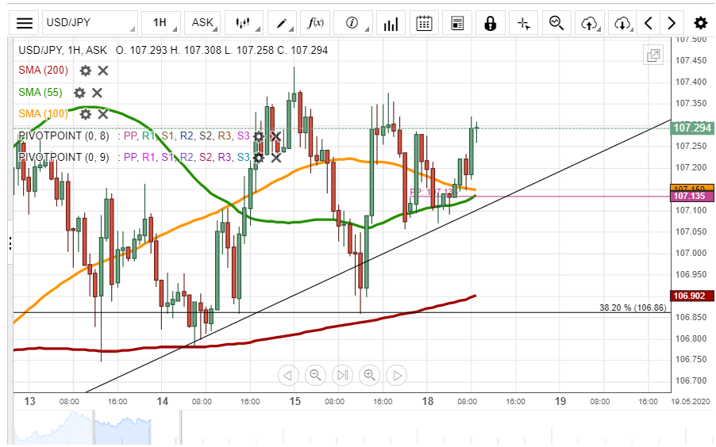716x447 pixels.
Task: Click the 107.294 current price tag
Action: pyautogui.click(x=692, y=128)
